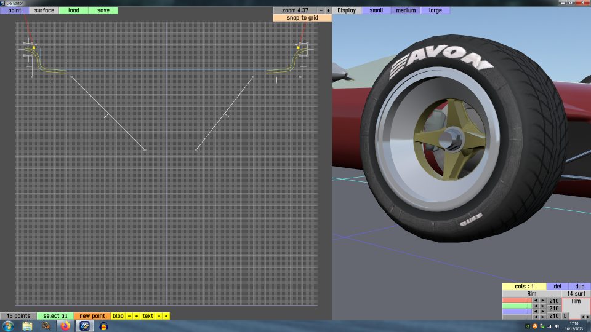
Task: Select all points
Action: [x=55, y=316]
